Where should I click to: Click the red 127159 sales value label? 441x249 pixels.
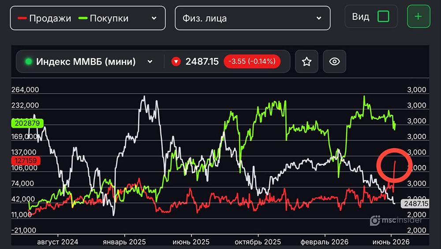click(x=26, y=161)
